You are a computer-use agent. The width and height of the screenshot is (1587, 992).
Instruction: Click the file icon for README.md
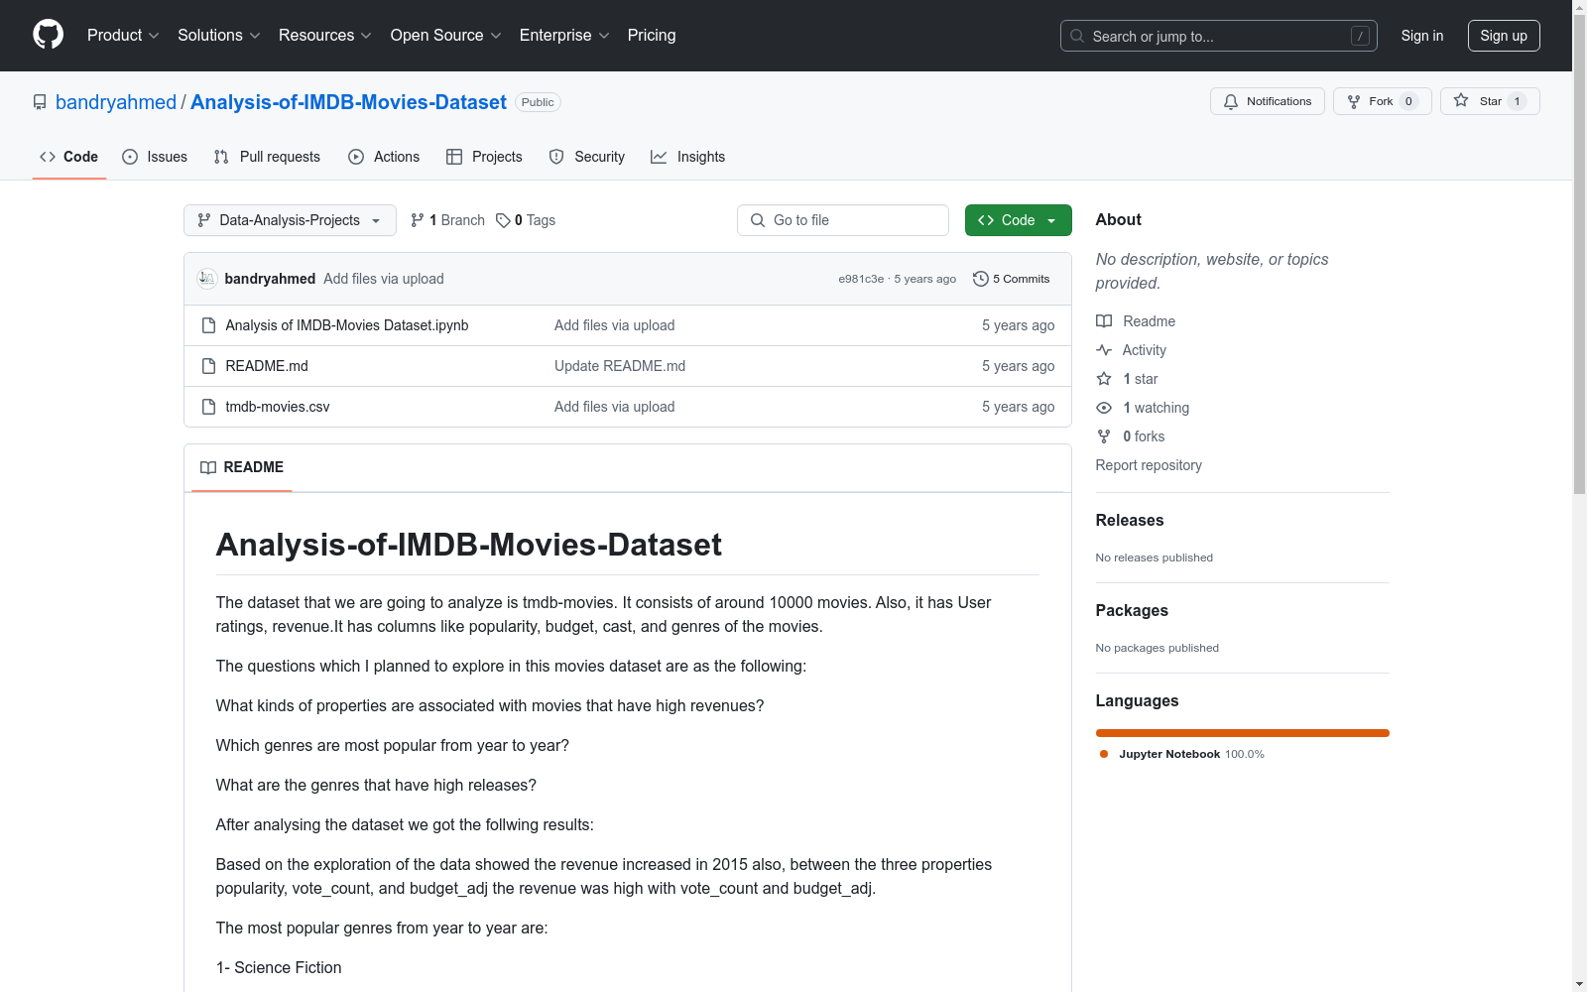pos(208,366)
